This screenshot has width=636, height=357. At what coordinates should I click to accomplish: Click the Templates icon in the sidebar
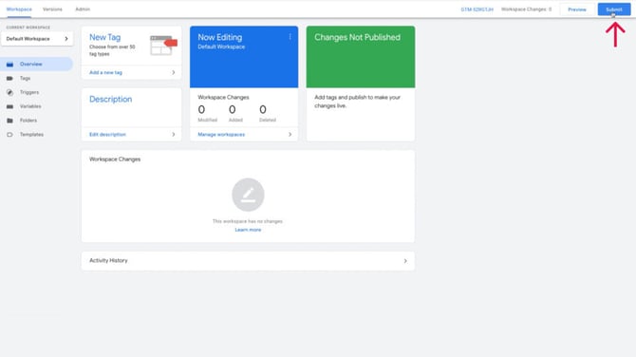coord(9,135)
